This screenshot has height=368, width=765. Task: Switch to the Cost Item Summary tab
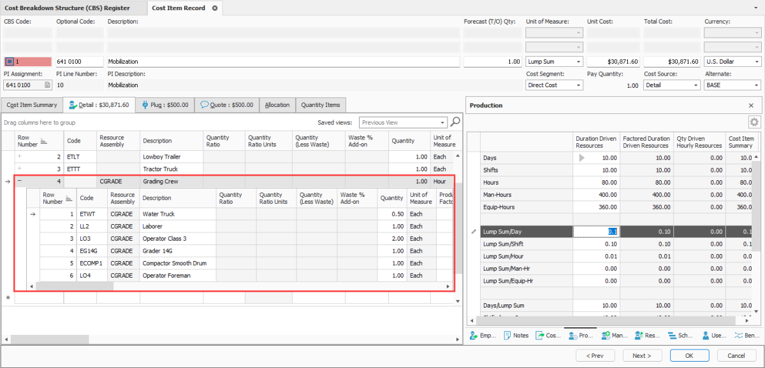32,105
